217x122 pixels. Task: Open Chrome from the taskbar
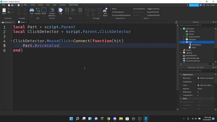tap(108, 119)
